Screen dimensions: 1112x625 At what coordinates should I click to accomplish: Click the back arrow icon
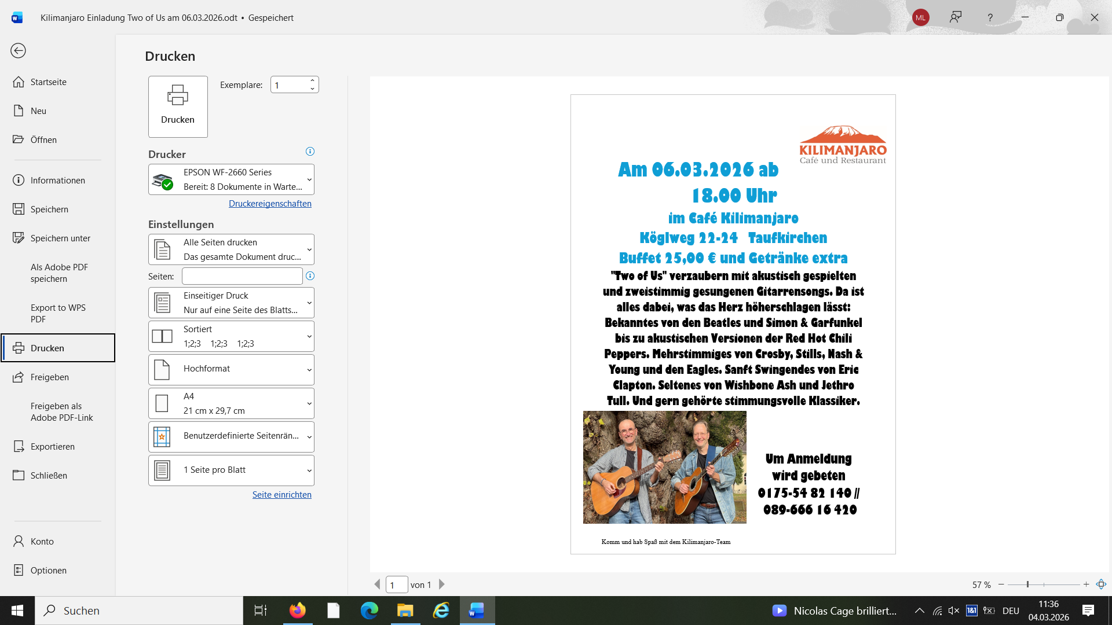coord(18,51)
